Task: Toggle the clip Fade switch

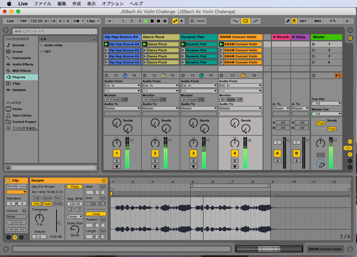Action: point(47,204)
